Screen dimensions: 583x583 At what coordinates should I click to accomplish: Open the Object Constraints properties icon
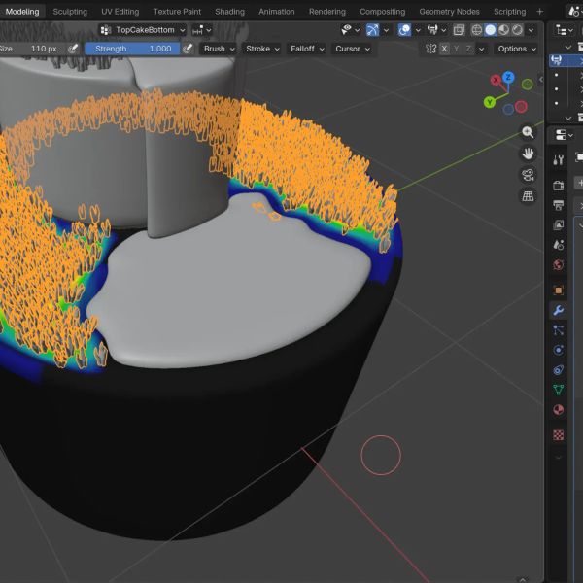coord(558,370)
